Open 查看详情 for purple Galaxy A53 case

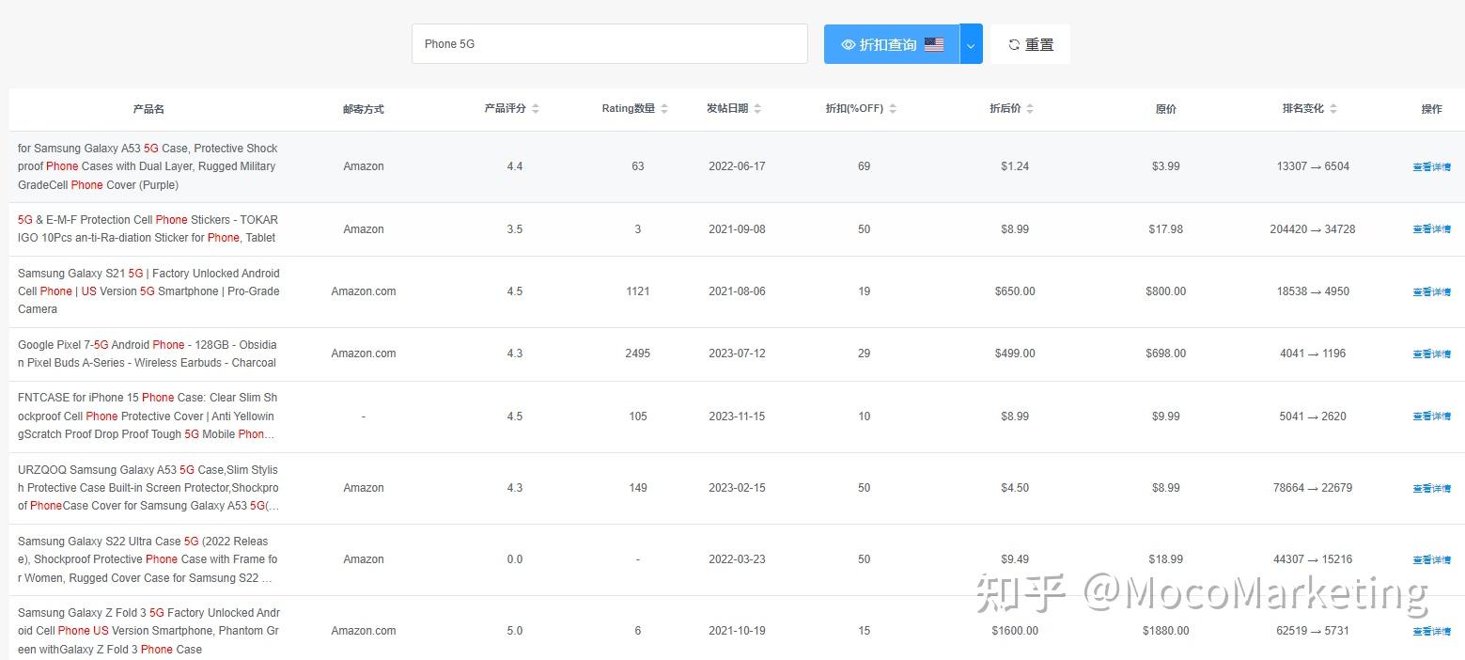[x=1431, y=167]
